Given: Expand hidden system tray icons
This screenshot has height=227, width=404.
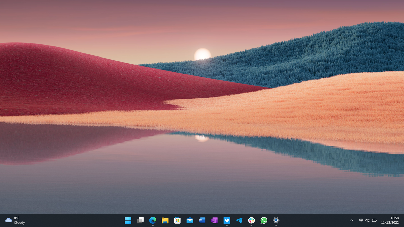Looking at the screenshot, I should (352, 221).
